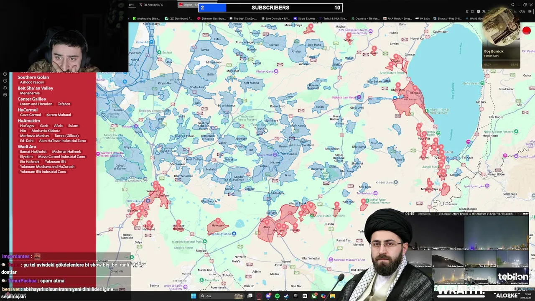Screen dimensions: 535x301
Task: Open 'Bloxorz - Play Onli...' bookmark
Action: (x=447, y=18)
